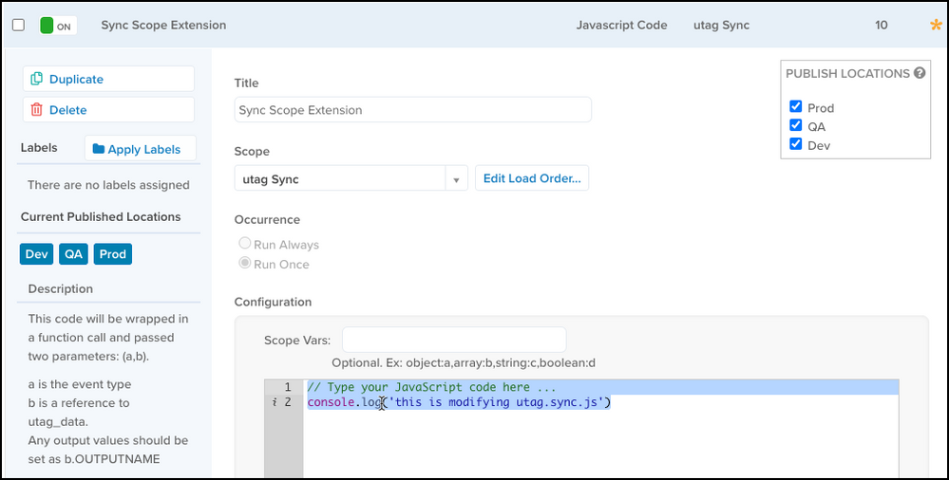Click the red Delete trash icon
The width and height of the screenshot is (949, 480).
coord(37,110)
